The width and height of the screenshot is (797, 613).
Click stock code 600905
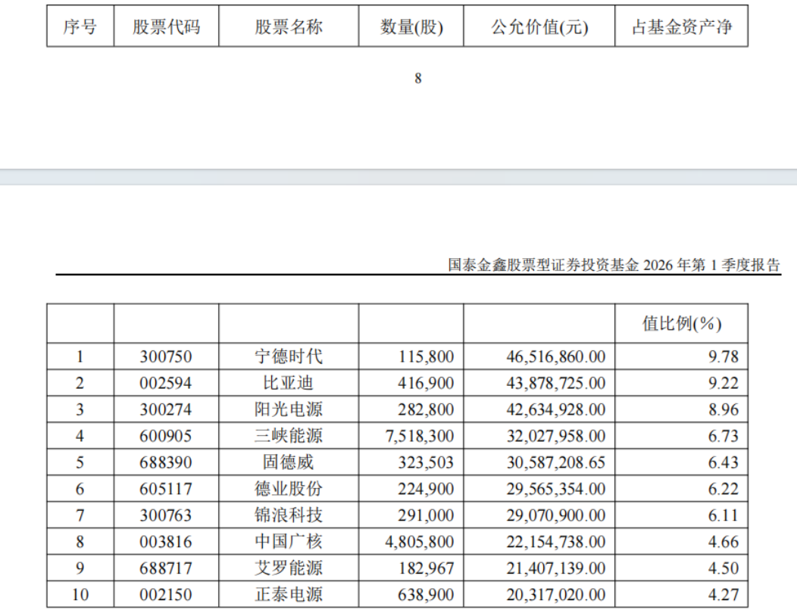pyautogui.click(x=166, y=436)
